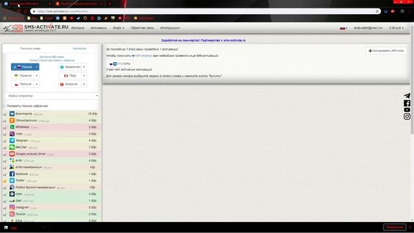The width and height of the screenshot is (414, 233).
Task: Click the Вконтакте service icon
Action: pyautogui.click(x=12, y=114)
